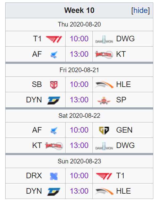162x206 pixels.
Task: Click the Gen.G logo beside GEN
Action: (104, 130)
